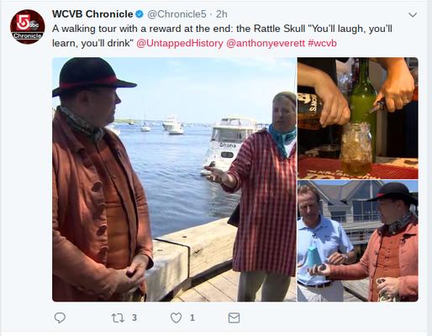Visit the @Chronicle5 handle
This screenshot has width=432, height=336.
point(176,14)
